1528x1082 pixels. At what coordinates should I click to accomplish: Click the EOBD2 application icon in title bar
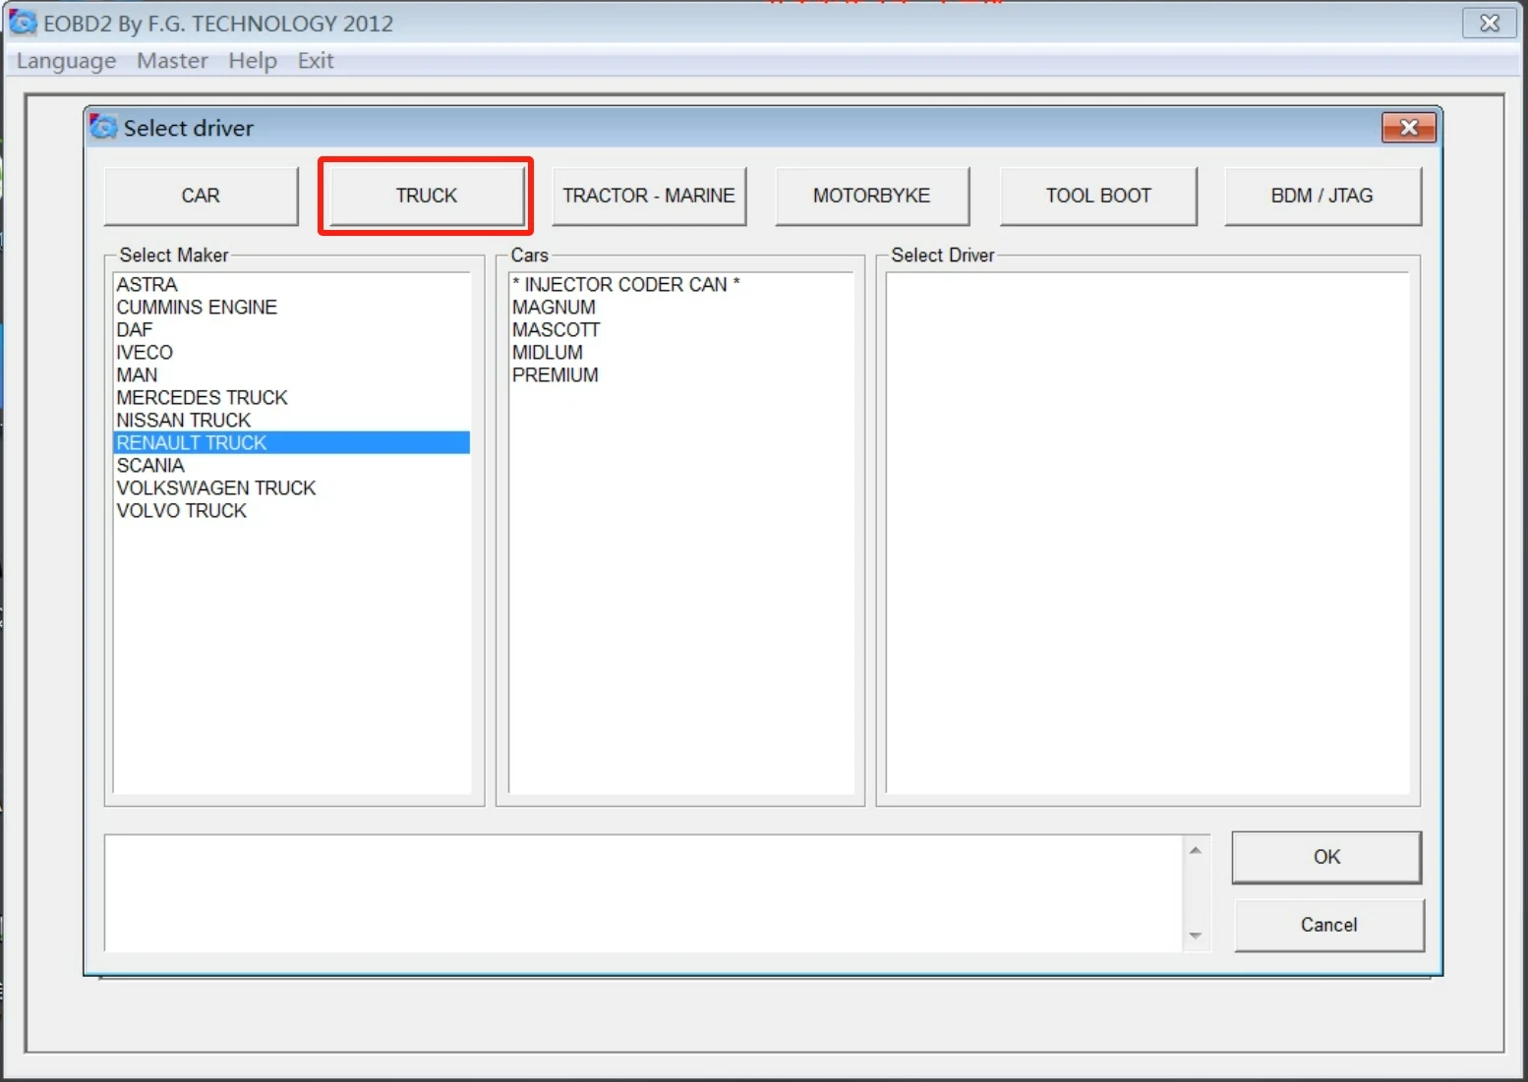pos(23,22)
